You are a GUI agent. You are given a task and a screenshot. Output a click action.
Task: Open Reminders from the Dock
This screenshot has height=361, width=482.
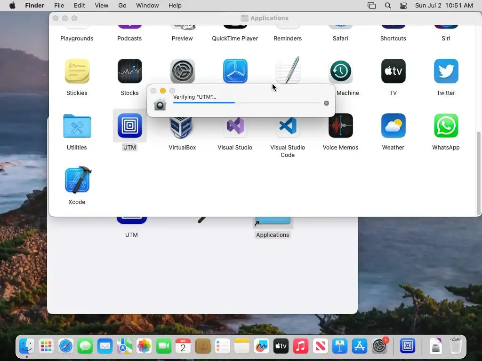(222, 346)
